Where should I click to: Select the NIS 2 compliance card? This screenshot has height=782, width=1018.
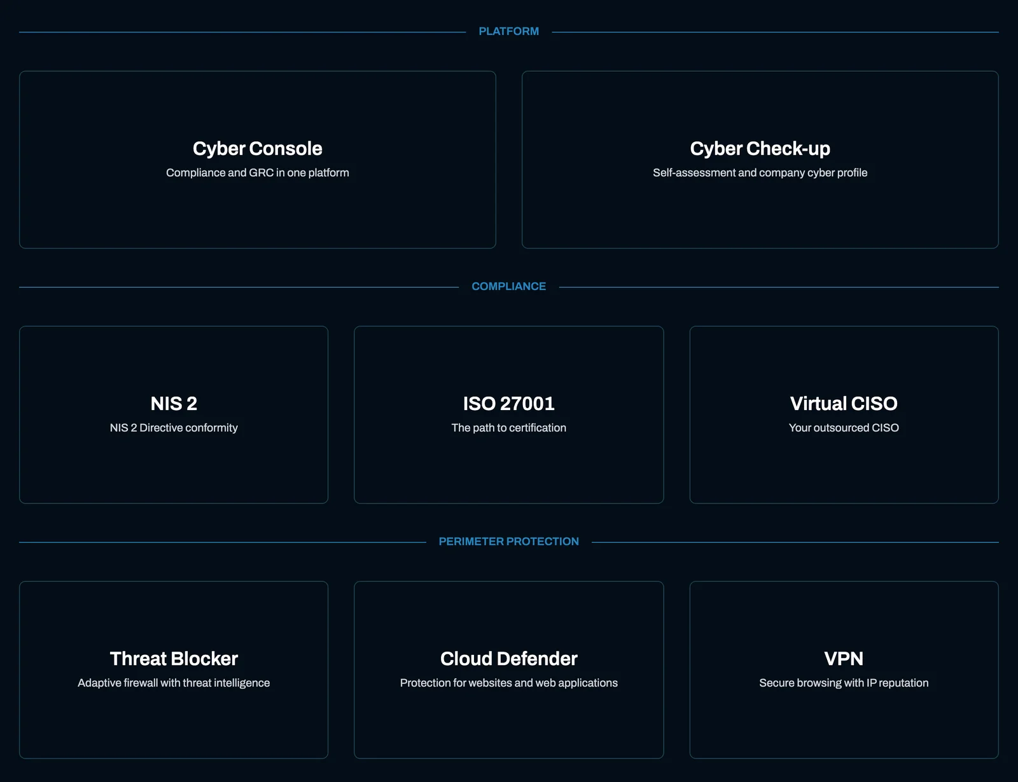[174, 415]
